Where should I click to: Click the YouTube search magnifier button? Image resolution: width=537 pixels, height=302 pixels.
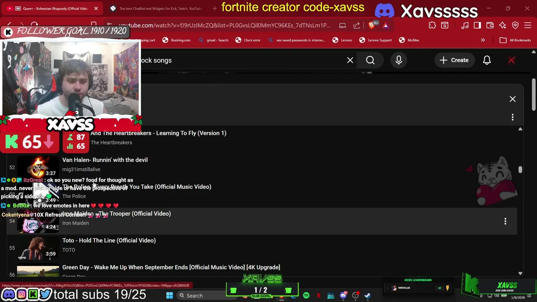pos(370,60)
